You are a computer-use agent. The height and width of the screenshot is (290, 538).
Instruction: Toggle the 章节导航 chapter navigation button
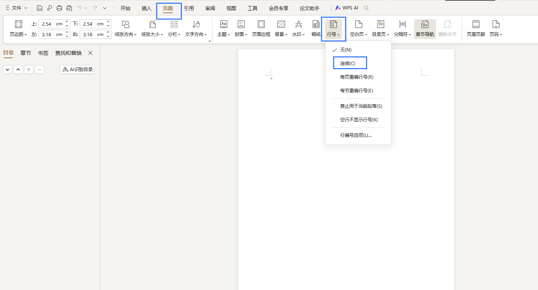click(425, 29)
